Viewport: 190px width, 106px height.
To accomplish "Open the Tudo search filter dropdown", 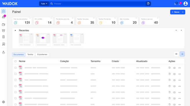I will coord(44,4).
